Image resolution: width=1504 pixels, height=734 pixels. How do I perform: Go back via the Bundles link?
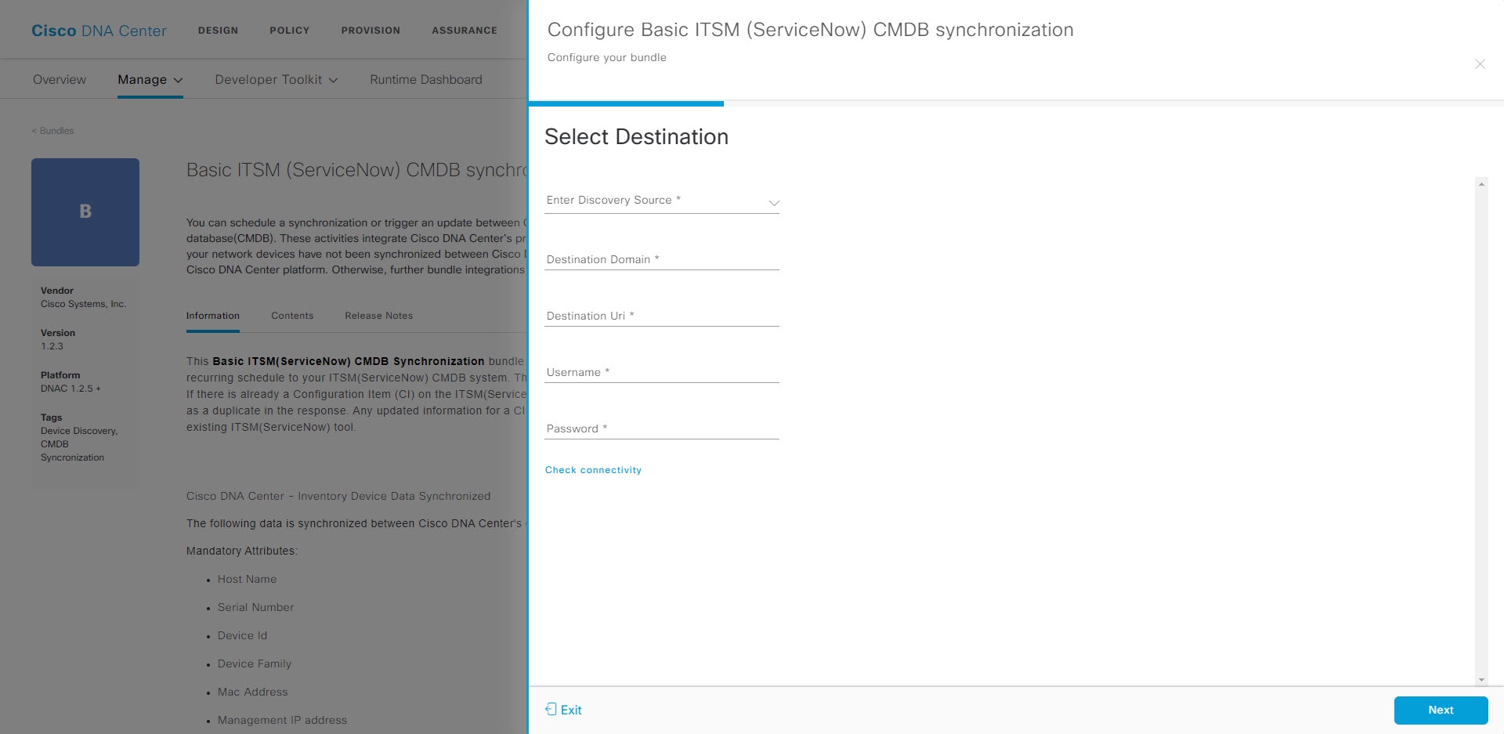click(52, 131)
